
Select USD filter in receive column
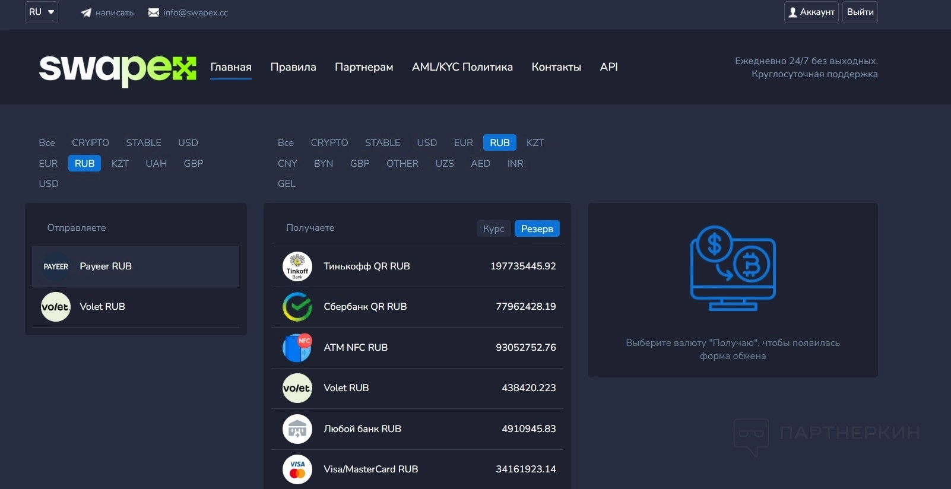click(x=427, y=142)
